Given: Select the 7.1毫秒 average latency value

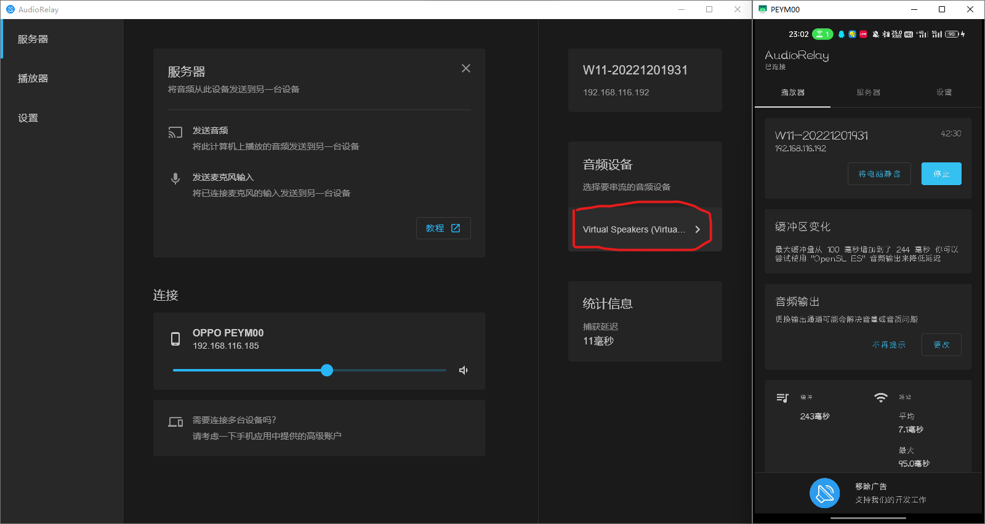Looking at the screenshot, I should point(911,429).
